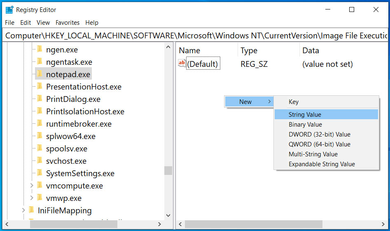The image size is (390, 231).
Task: Click the folder icon next to ngentask.exe
Action: pos(40,61)
